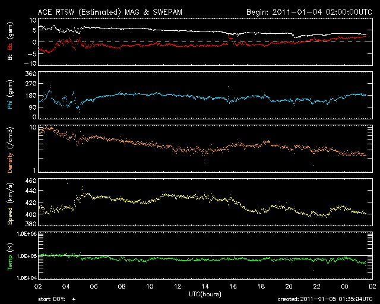Viewport: 380px width, 304px height.
Task: Click the '00' hour label on time axis
Action: 344,286
